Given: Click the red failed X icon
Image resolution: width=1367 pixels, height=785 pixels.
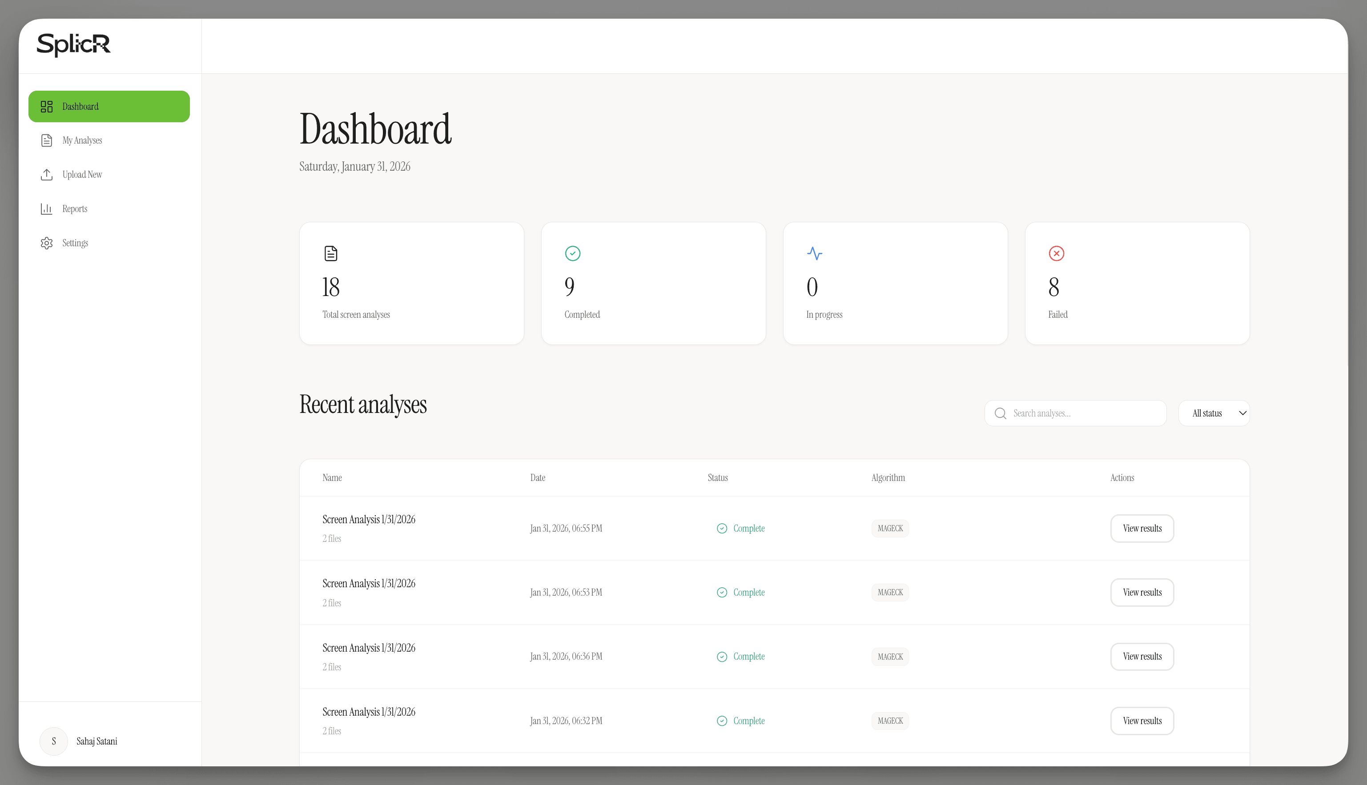Looking at the screenshot, I should tap(1056, 253).
